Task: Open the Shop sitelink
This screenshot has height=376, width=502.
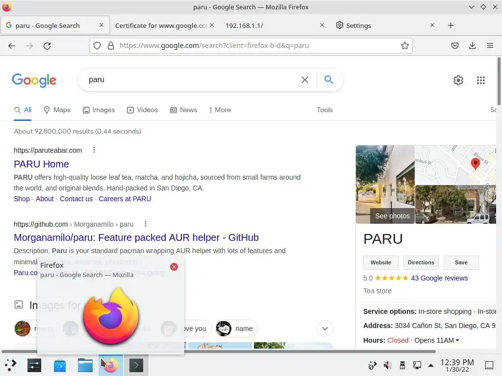Action: pyautogui.click(x=22, y=199)
